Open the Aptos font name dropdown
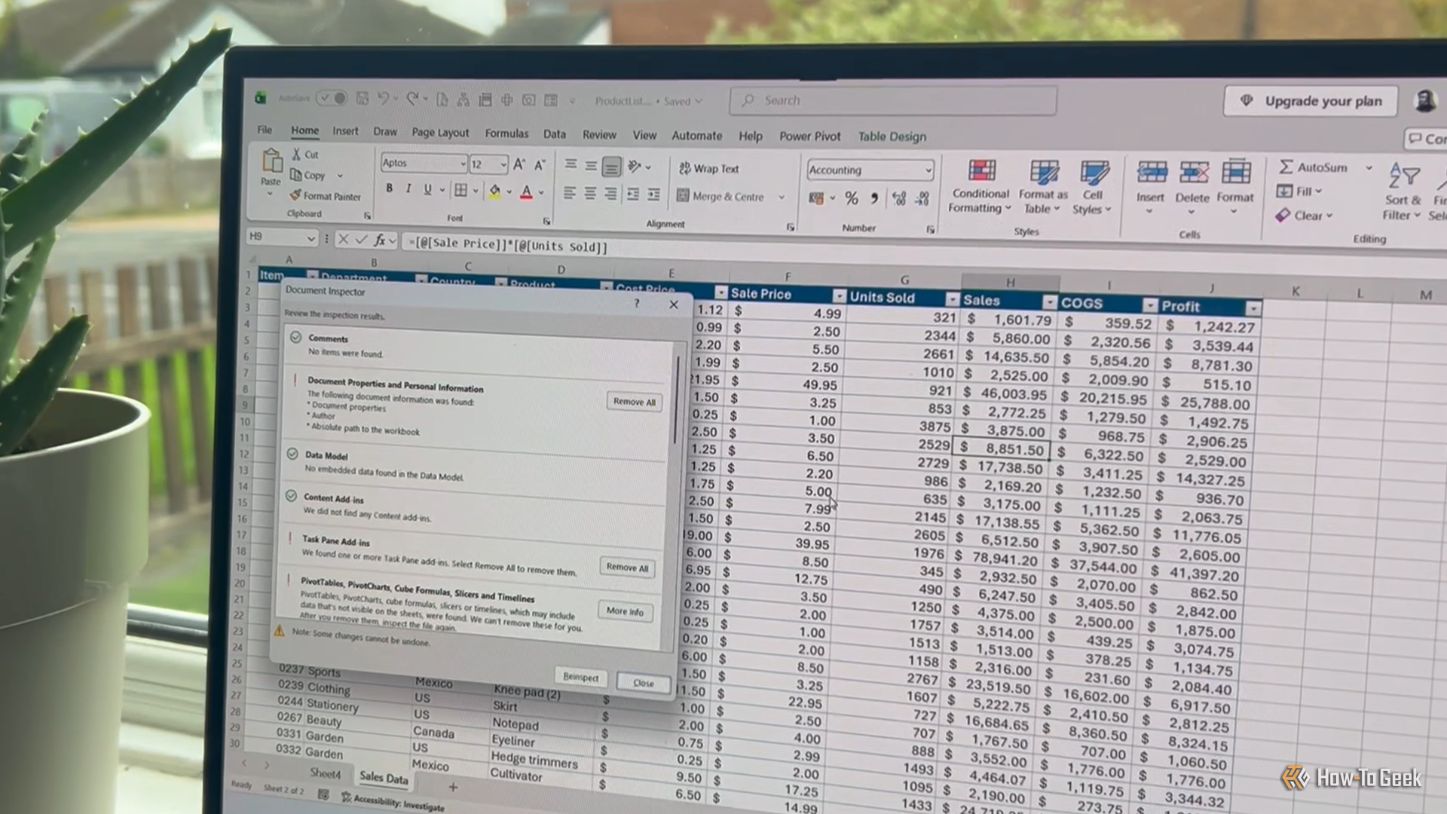This screenshot has width=1447, height=814. [x=463, y=164]
